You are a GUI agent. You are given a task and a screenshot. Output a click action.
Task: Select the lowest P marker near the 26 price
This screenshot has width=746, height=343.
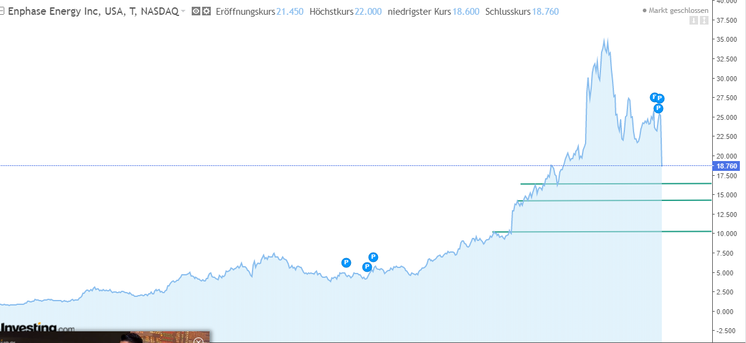click(658, 108)
